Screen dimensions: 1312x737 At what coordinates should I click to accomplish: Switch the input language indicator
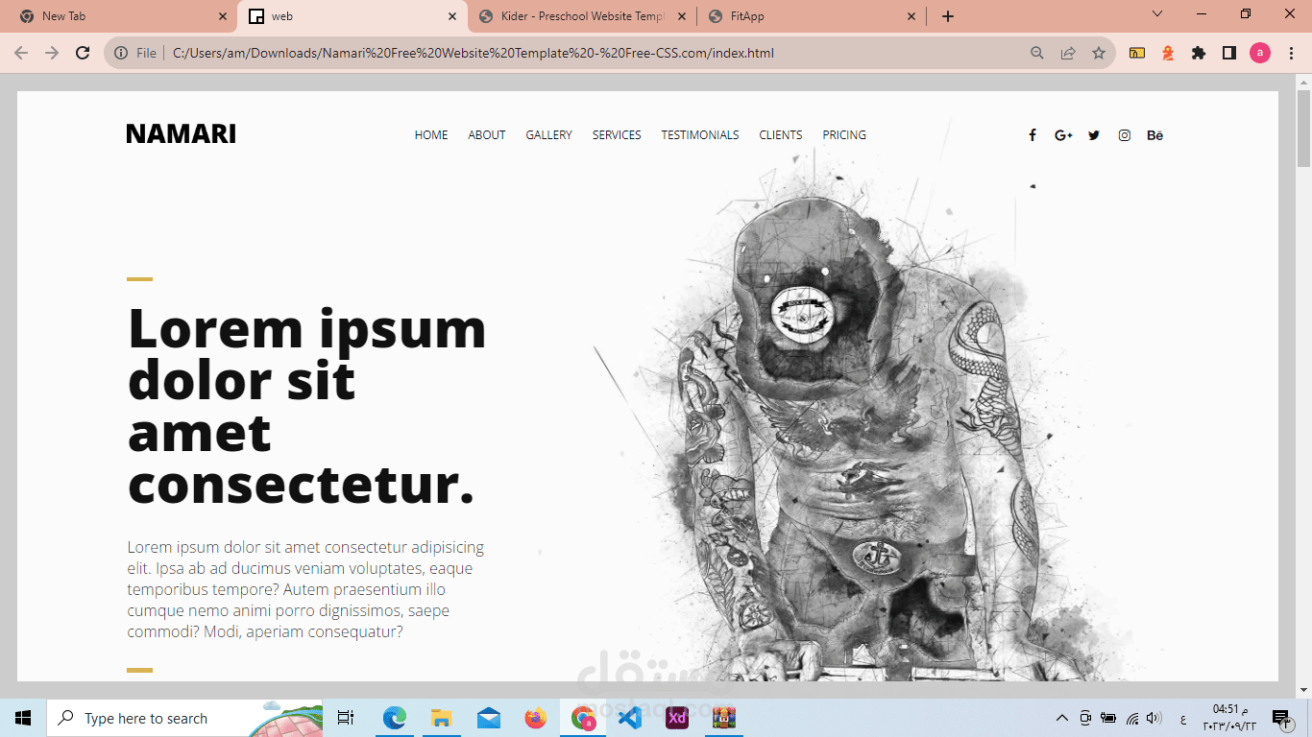click(x=1182, y=718)
